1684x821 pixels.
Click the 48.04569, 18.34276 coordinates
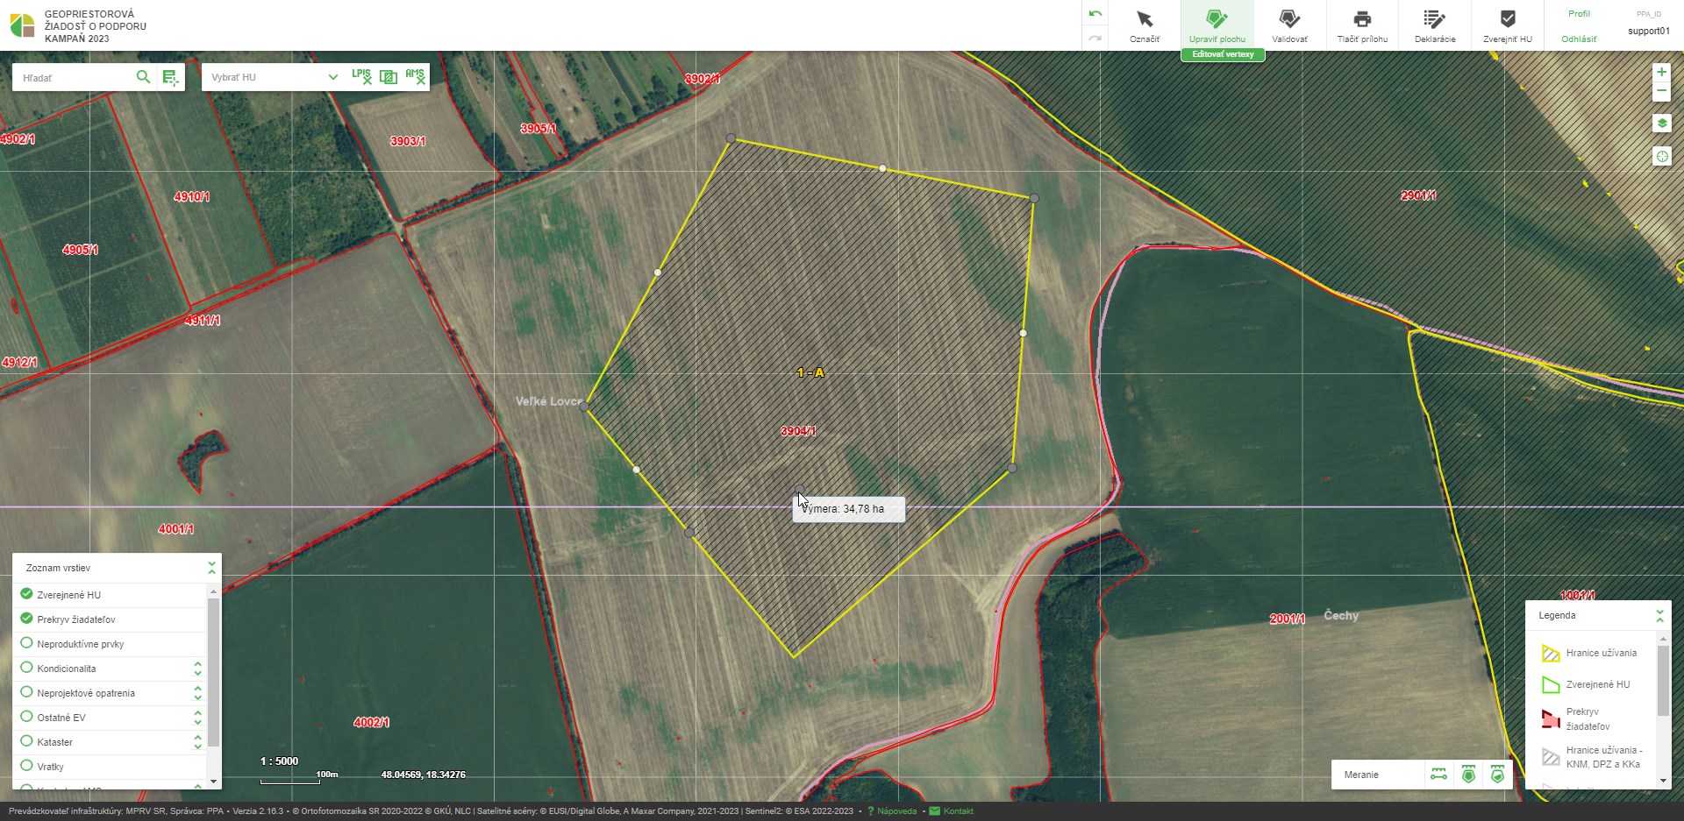(423, 775)
